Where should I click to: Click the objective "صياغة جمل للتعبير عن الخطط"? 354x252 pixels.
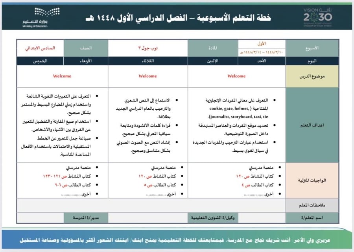64,138
